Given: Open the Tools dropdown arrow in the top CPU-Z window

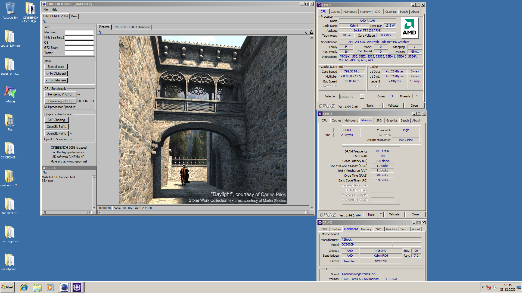Looking at the screenshot, I should (x=380, y=106).
